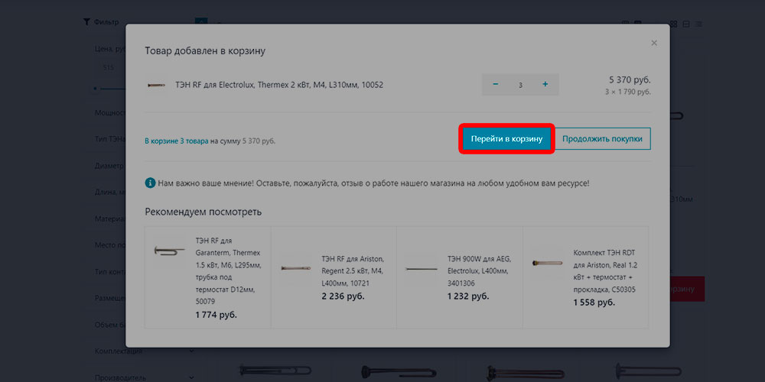Viewport: 765px width, 382px height.
Task: Expand the Производитель filter chevron
Action: pos(190,377)
